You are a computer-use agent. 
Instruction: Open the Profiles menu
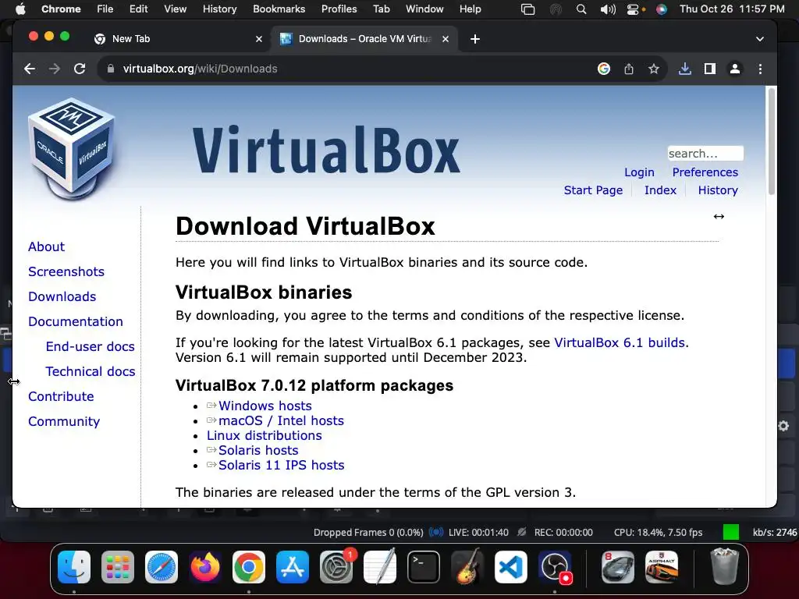339,9
